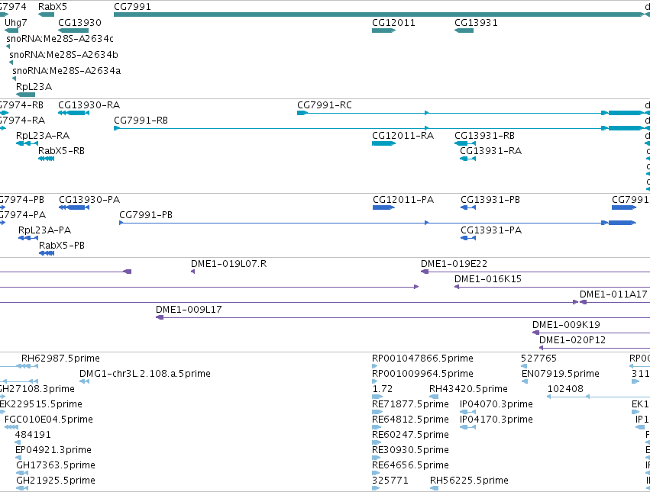Select EST RE60247.5prime
This screenshot has width=650, height=492.
tap(377, 442)
